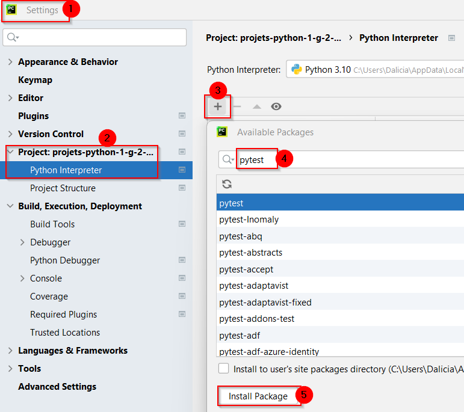Click the reload icon above the package list
This screenshot has height=412, width=464.
pos(227,185)
